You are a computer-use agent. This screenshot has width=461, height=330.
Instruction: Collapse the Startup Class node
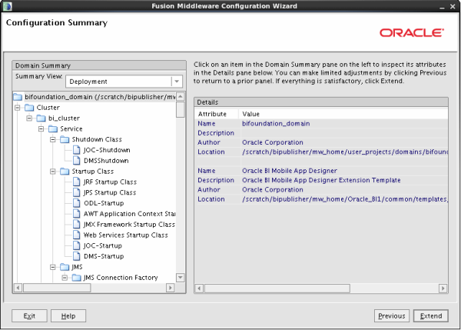(53, 171)
